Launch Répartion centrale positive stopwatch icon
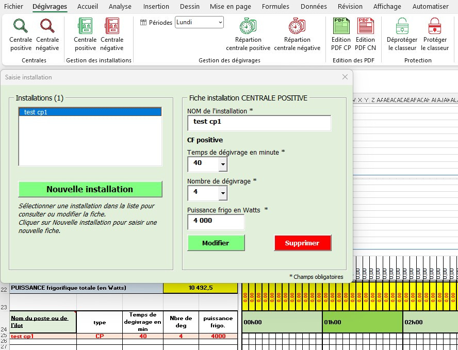458x350 pixels. click(x=248, y=26)
